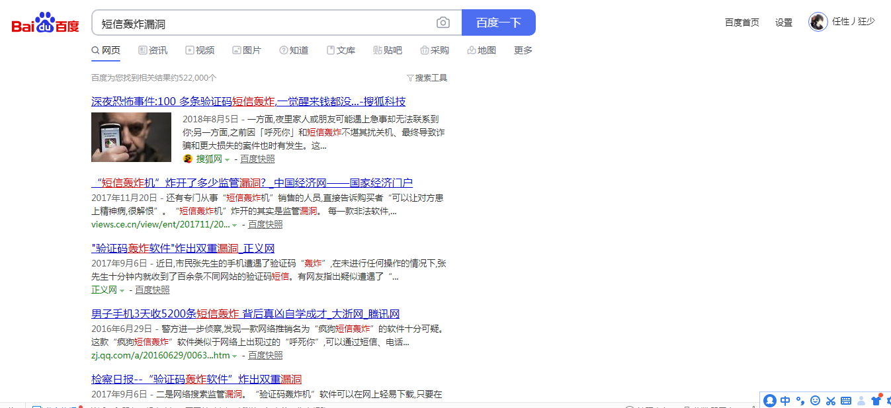Click the 搜狐网 source icon
Viewport: 891px width, 408px height.
[187, 159]
